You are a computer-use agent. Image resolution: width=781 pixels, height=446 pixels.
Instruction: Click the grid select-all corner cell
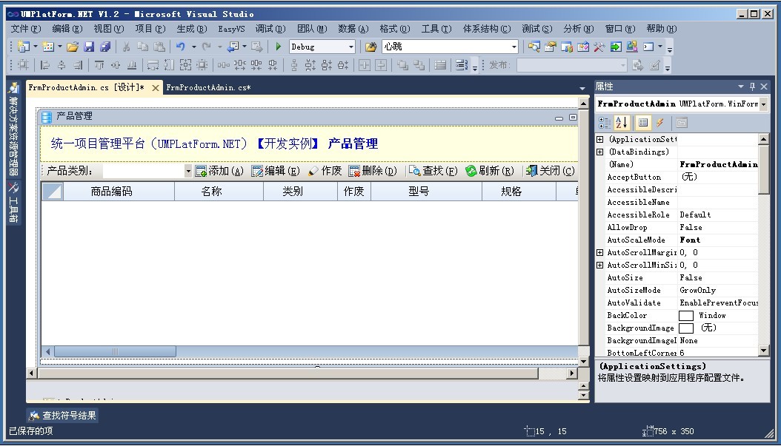53,192
